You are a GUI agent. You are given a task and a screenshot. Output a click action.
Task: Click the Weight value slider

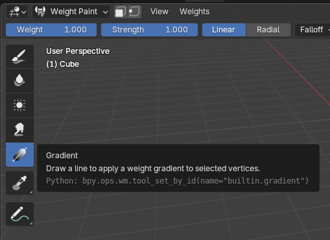(51, 30)
